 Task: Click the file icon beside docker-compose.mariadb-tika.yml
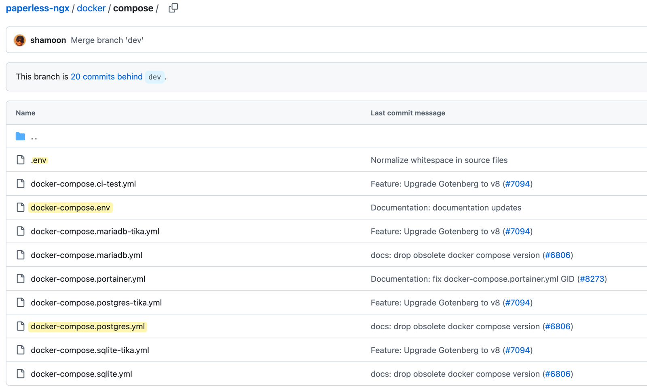21,231
